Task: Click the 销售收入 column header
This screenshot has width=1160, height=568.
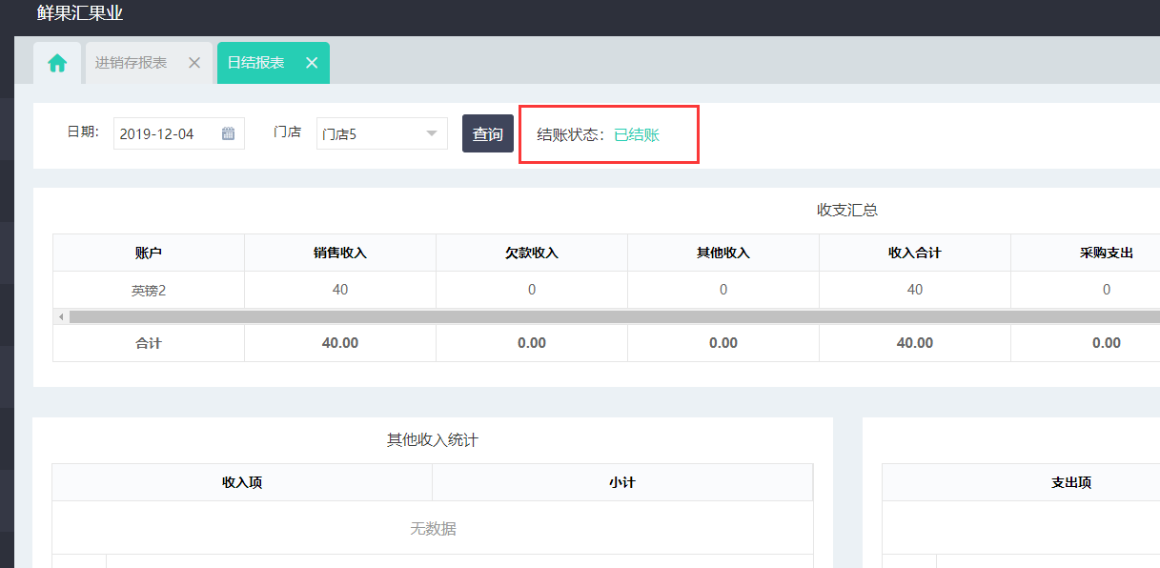Action: tap(340, 253)
